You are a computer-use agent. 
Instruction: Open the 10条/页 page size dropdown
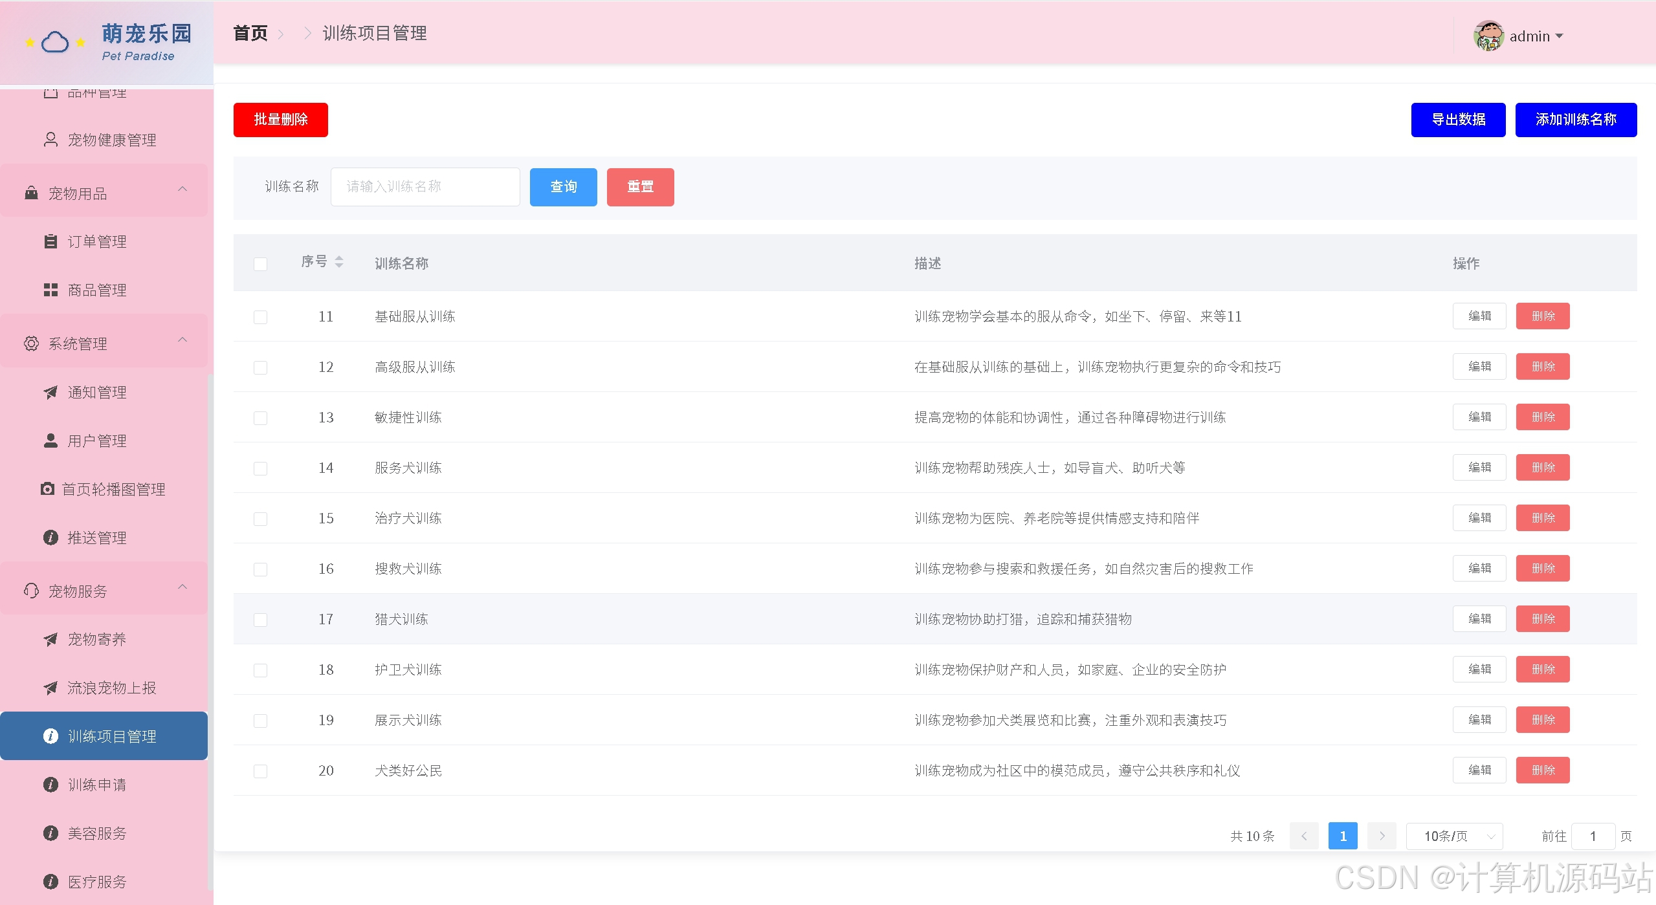(x=1454, y=836)
